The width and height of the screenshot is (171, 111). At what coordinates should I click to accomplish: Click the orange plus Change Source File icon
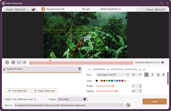pyautogui.click(x=43, y=9)
